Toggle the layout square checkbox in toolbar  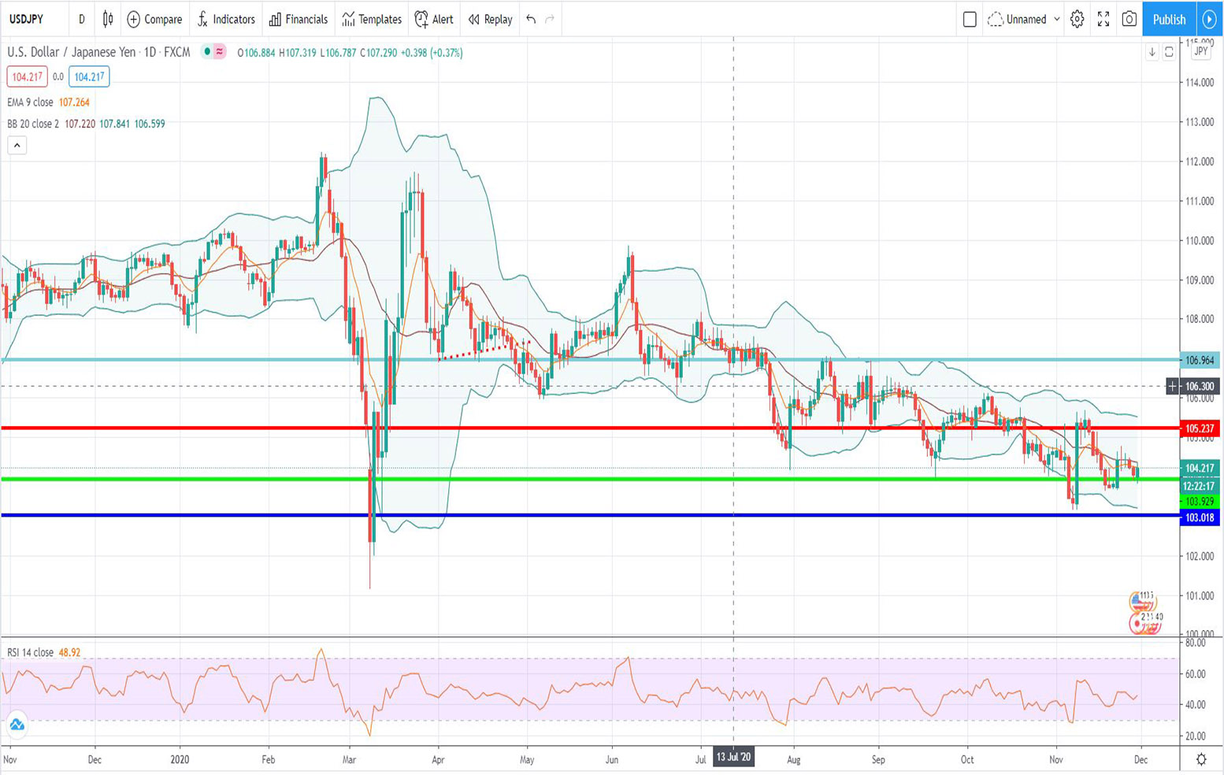click(970, 19)
